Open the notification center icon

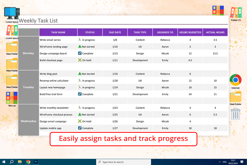(x=242, y=162)
